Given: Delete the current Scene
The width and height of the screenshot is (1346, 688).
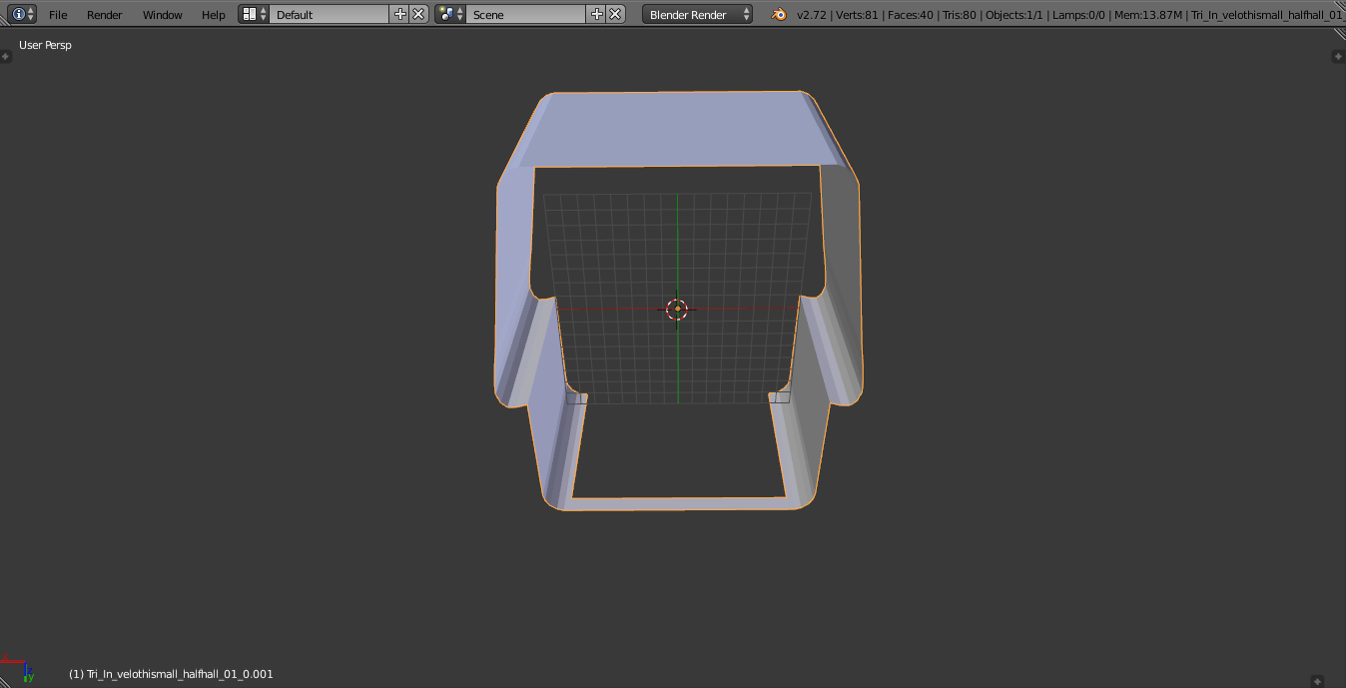Looking at the screenshot, I should pos(615,14).
